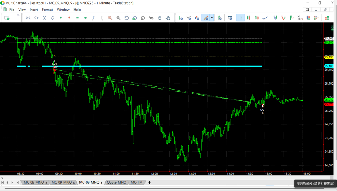
Task: Open the Insert menu
Action: 34,10
